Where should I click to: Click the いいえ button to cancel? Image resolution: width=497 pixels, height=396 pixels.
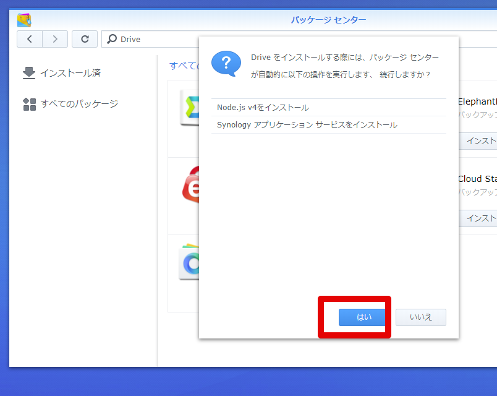[420, 317]
